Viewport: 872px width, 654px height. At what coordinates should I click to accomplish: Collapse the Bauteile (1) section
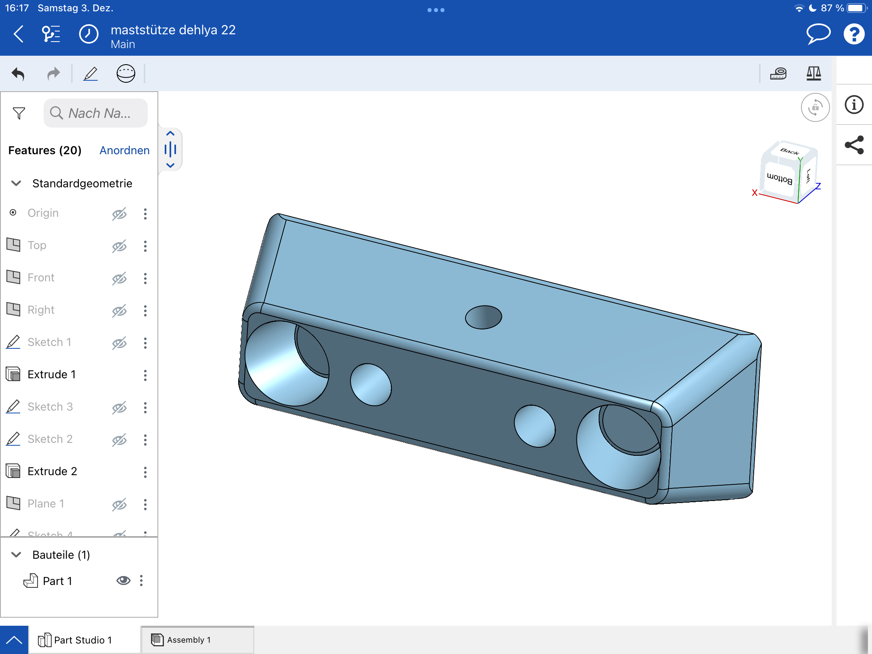click(16, 555)
